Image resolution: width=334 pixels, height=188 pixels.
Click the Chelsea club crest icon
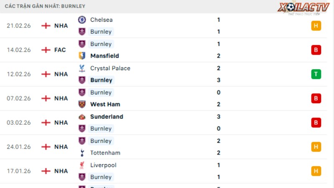82,20
